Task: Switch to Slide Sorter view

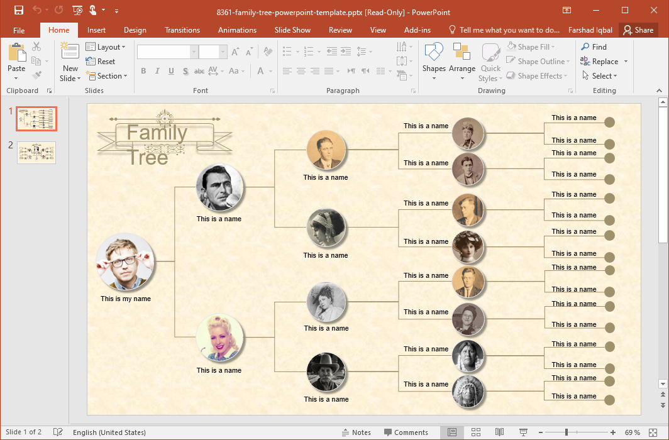Action: click(476, 432)
